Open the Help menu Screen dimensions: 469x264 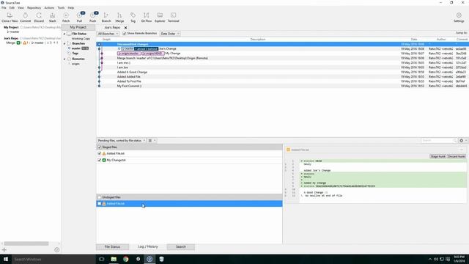[71, 8]
